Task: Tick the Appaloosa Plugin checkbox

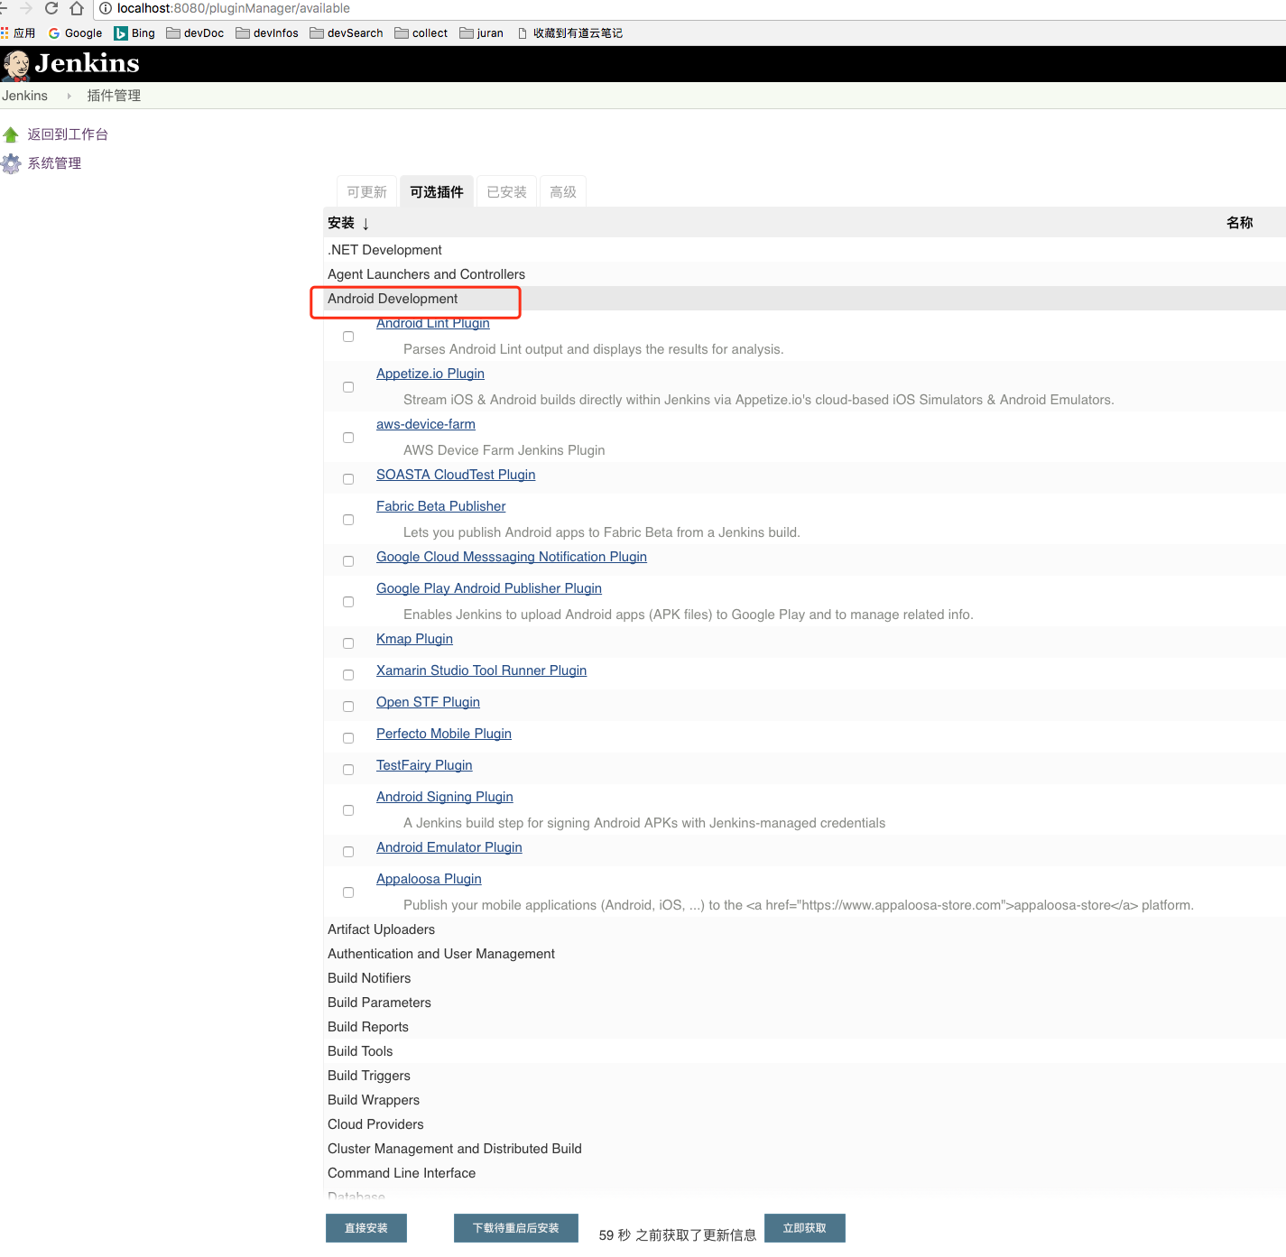Action: coord(348,892)
